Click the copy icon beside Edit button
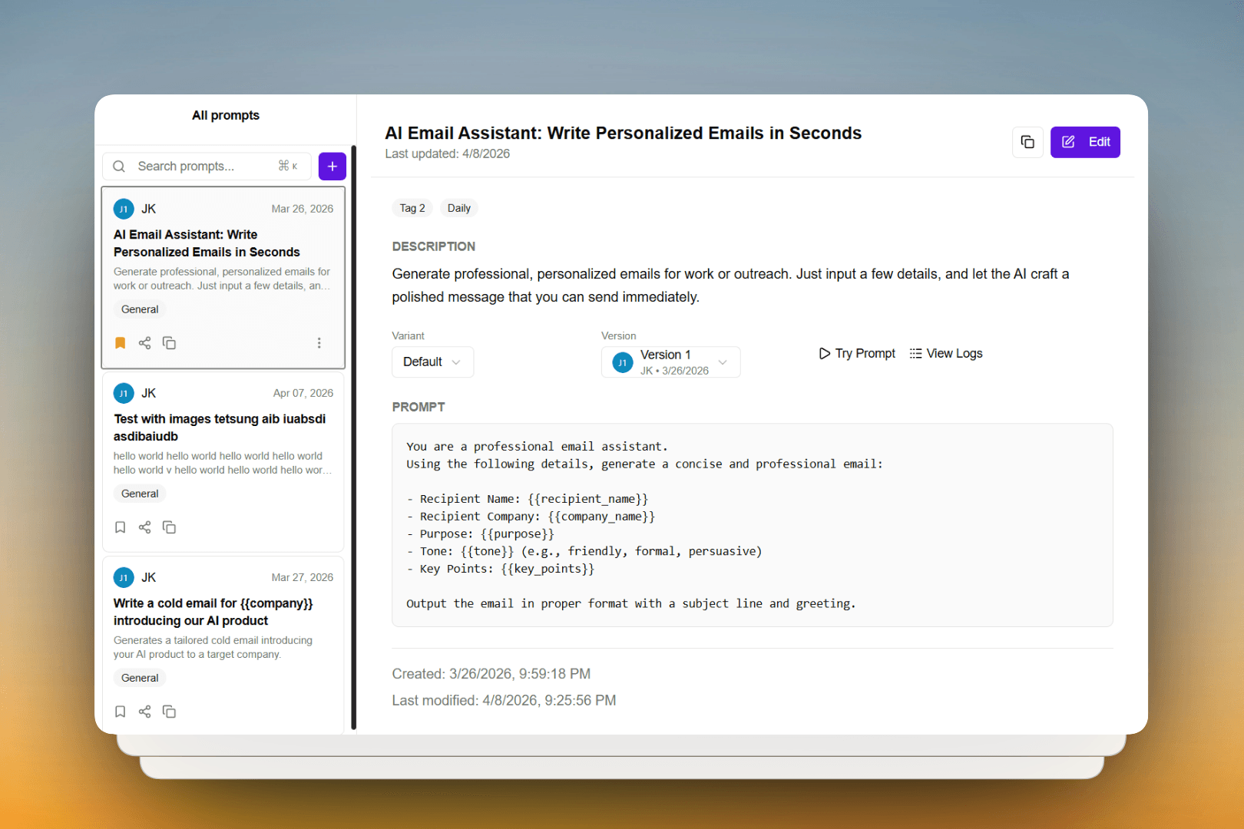The image size is (1244, 829). (x=1027, y=142)
